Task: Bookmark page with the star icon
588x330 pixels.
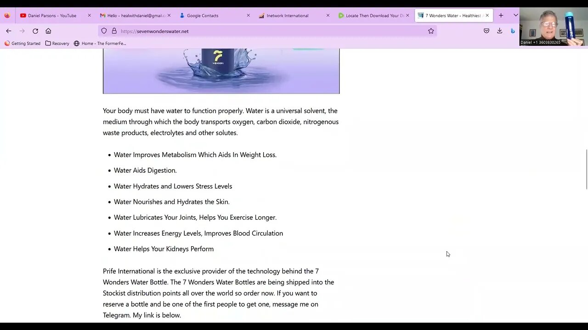Action: coord(431,31)
